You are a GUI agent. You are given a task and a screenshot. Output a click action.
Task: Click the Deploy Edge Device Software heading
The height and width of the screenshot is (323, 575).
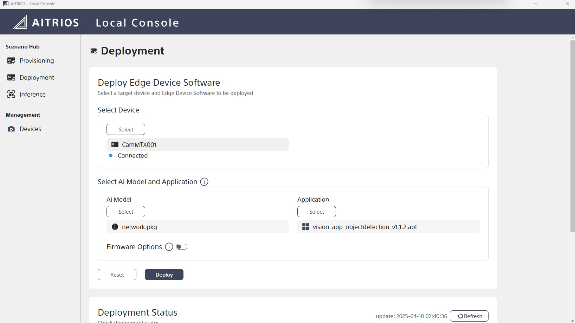pyautogui.click(x=159, y=83)
